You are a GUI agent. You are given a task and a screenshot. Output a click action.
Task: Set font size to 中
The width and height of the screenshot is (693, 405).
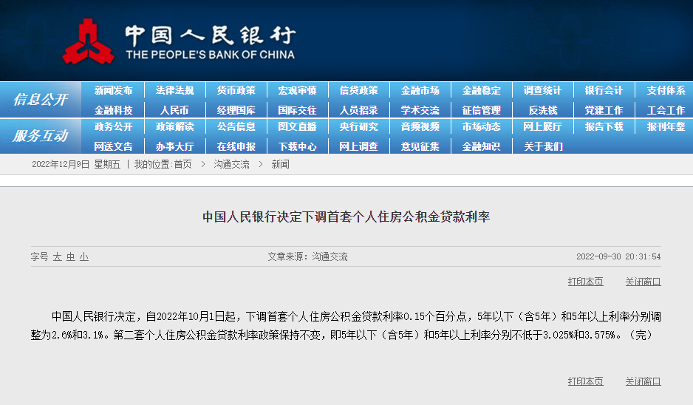(71, 257)
